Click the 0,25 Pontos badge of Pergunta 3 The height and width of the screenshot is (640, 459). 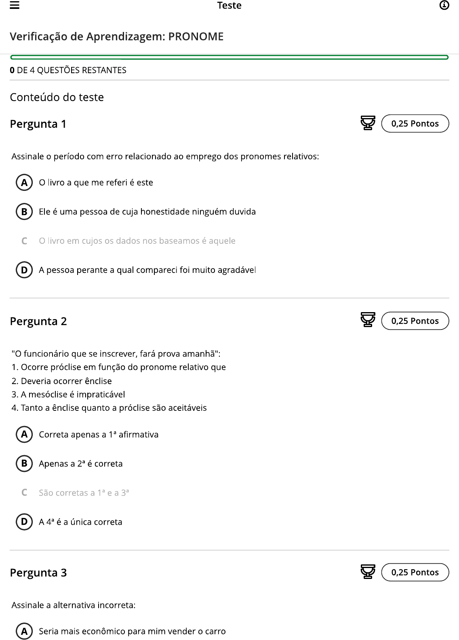coord(415,572)
